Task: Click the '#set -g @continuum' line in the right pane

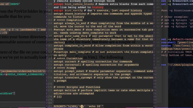Action: (x=177, y=10)
